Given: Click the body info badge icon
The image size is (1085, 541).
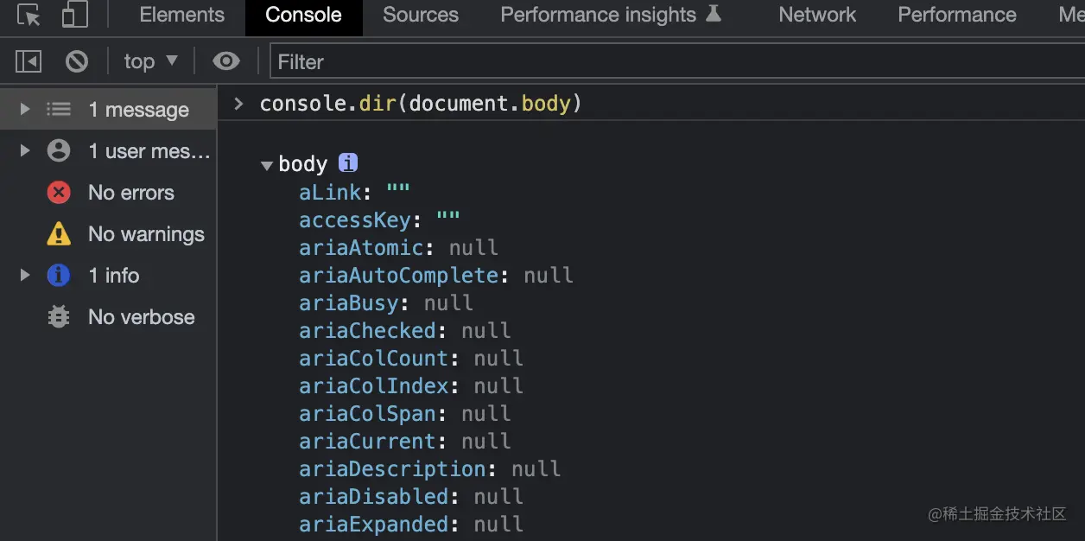Looking at the screenshot, I should [347, 162].
